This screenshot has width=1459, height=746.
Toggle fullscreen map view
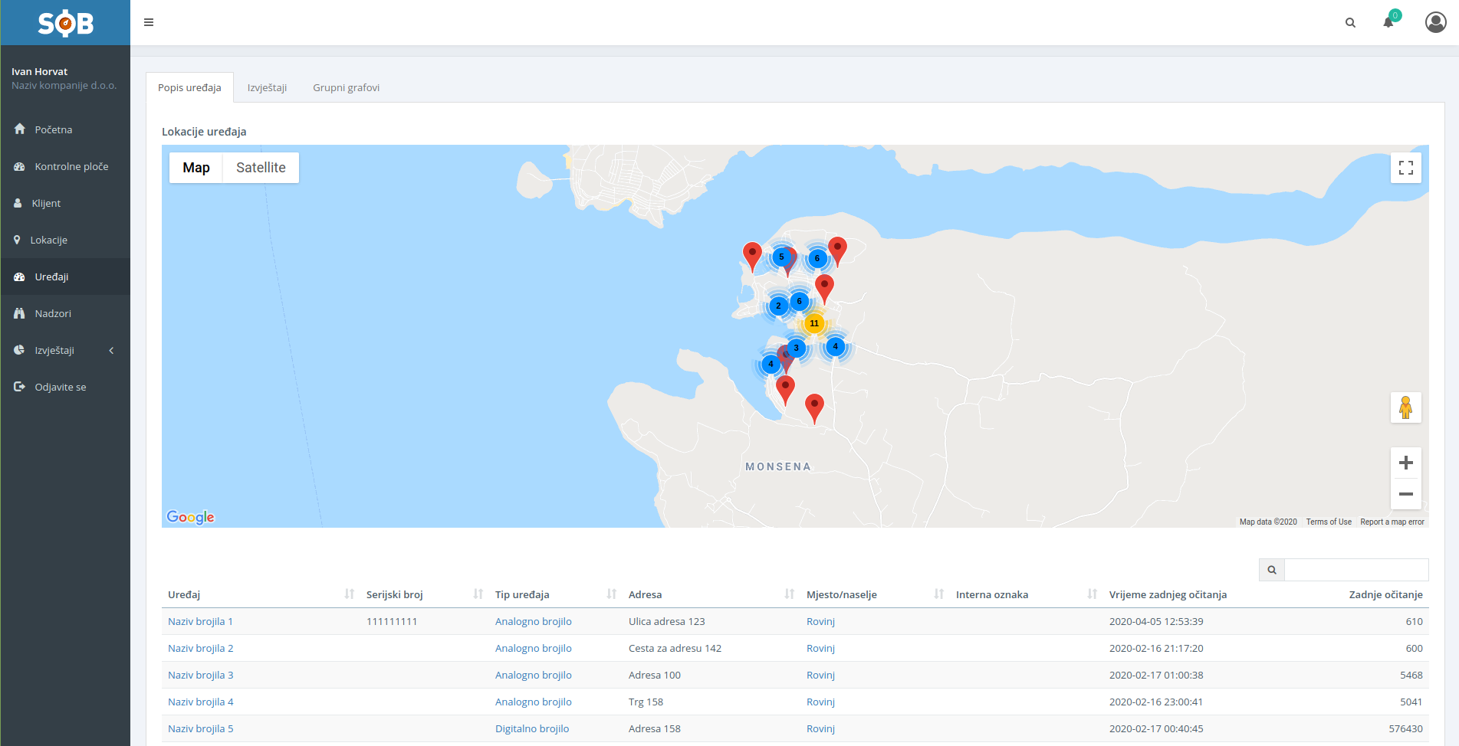(1405, 168)
